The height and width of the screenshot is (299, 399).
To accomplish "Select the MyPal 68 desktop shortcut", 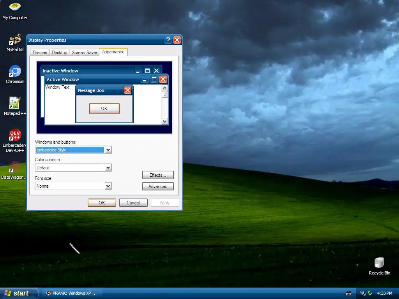I will tap(15, 43).
